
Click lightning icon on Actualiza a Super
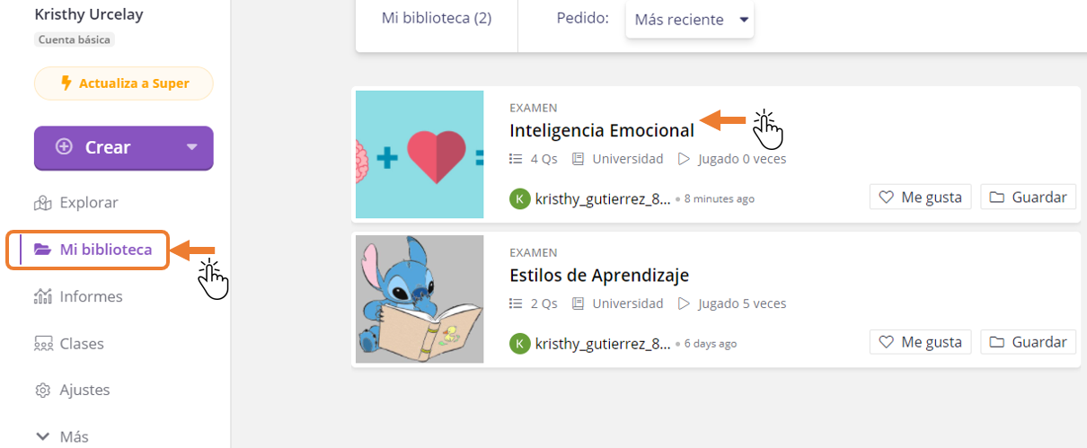(x=66, y=83)
